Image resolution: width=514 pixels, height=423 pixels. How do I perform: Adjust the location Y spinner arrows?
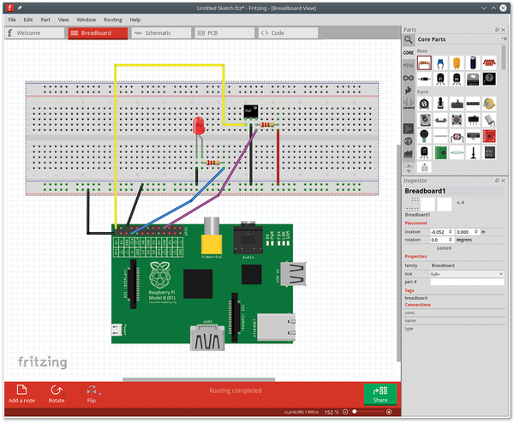point(476,232)
